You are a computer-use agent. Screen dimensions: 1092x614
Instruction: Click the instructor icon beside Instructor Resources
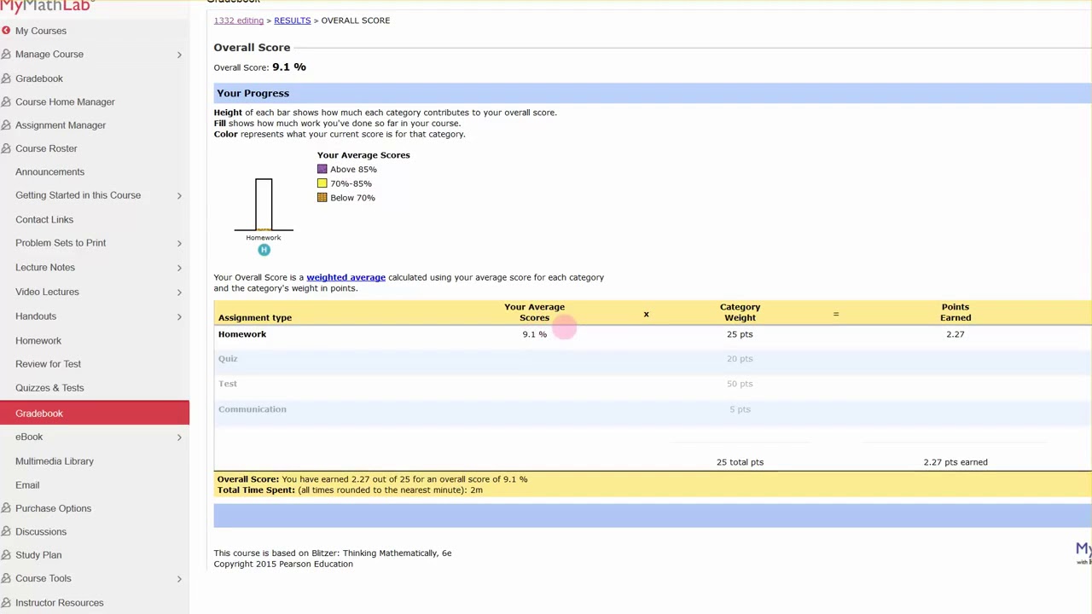6,603
